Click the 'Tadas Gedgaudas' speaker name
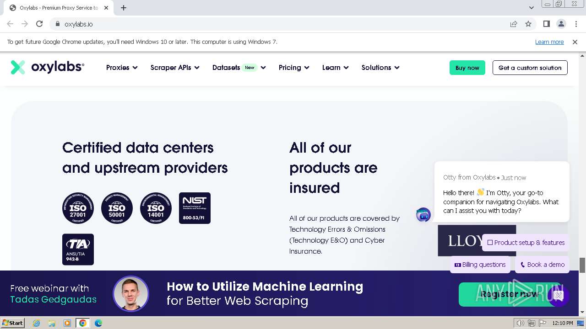 (x=54, y=300)
